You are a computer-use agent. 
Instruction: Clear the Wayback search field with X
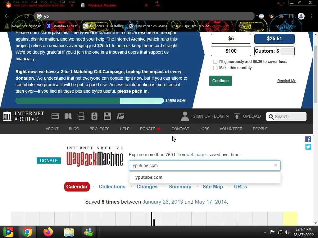click(275, 165)
